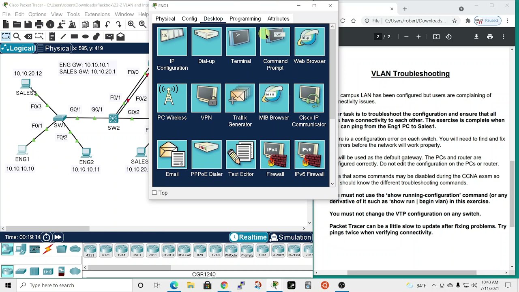Open IP Configuration on ENG1 desktop
This screenshot has height=292, width=519.
(172, 41)
